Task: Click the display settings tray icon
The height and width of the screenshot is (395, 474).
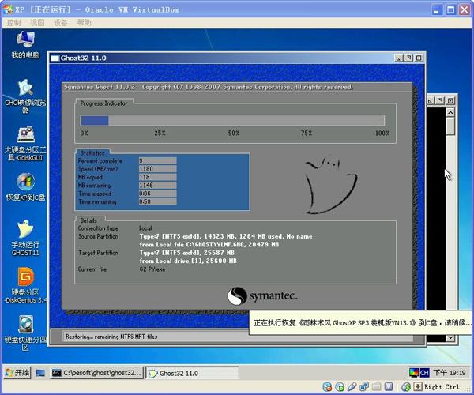Action: (x=413, y=373)
